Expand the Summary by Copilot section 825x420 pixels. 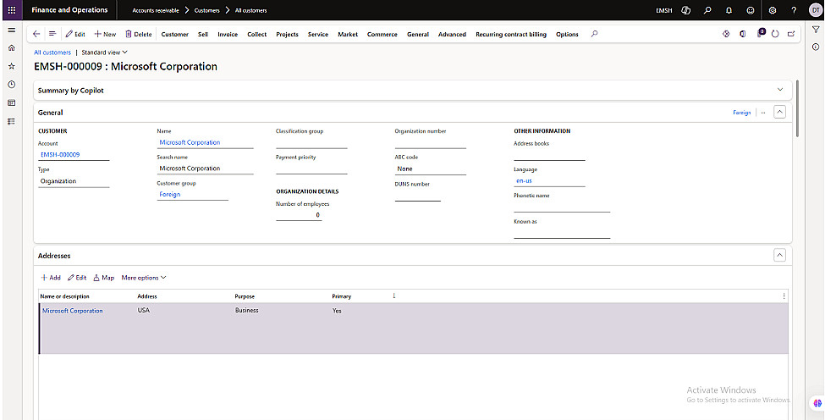click(779, 90)
